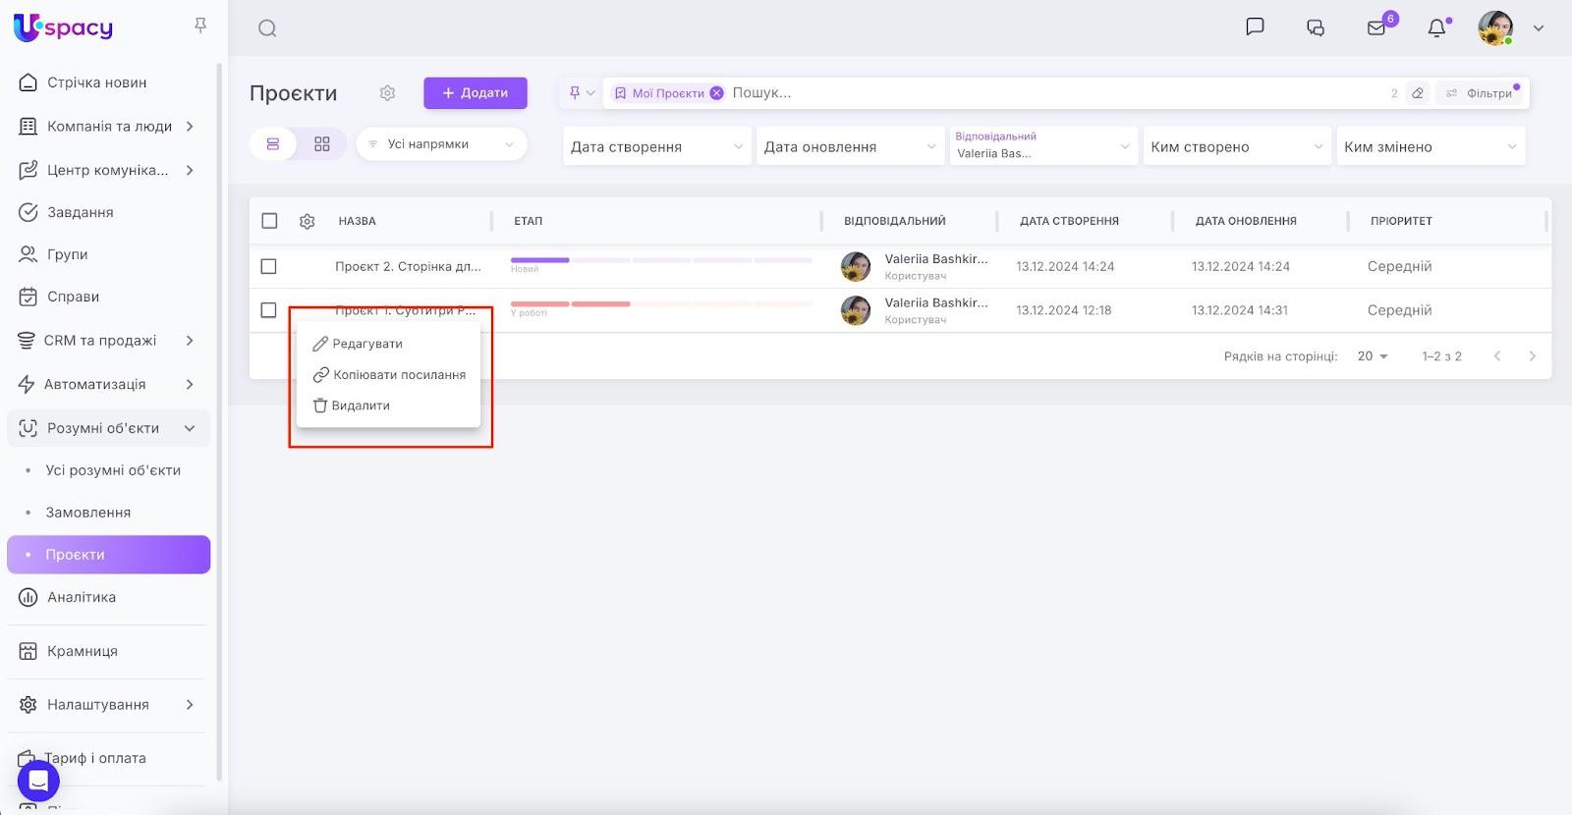Image resolution: width=1572 pixels, height=815 pixels.
Task: Change rows per page dropdown showing 20
Action: (x=1373, y=356)
